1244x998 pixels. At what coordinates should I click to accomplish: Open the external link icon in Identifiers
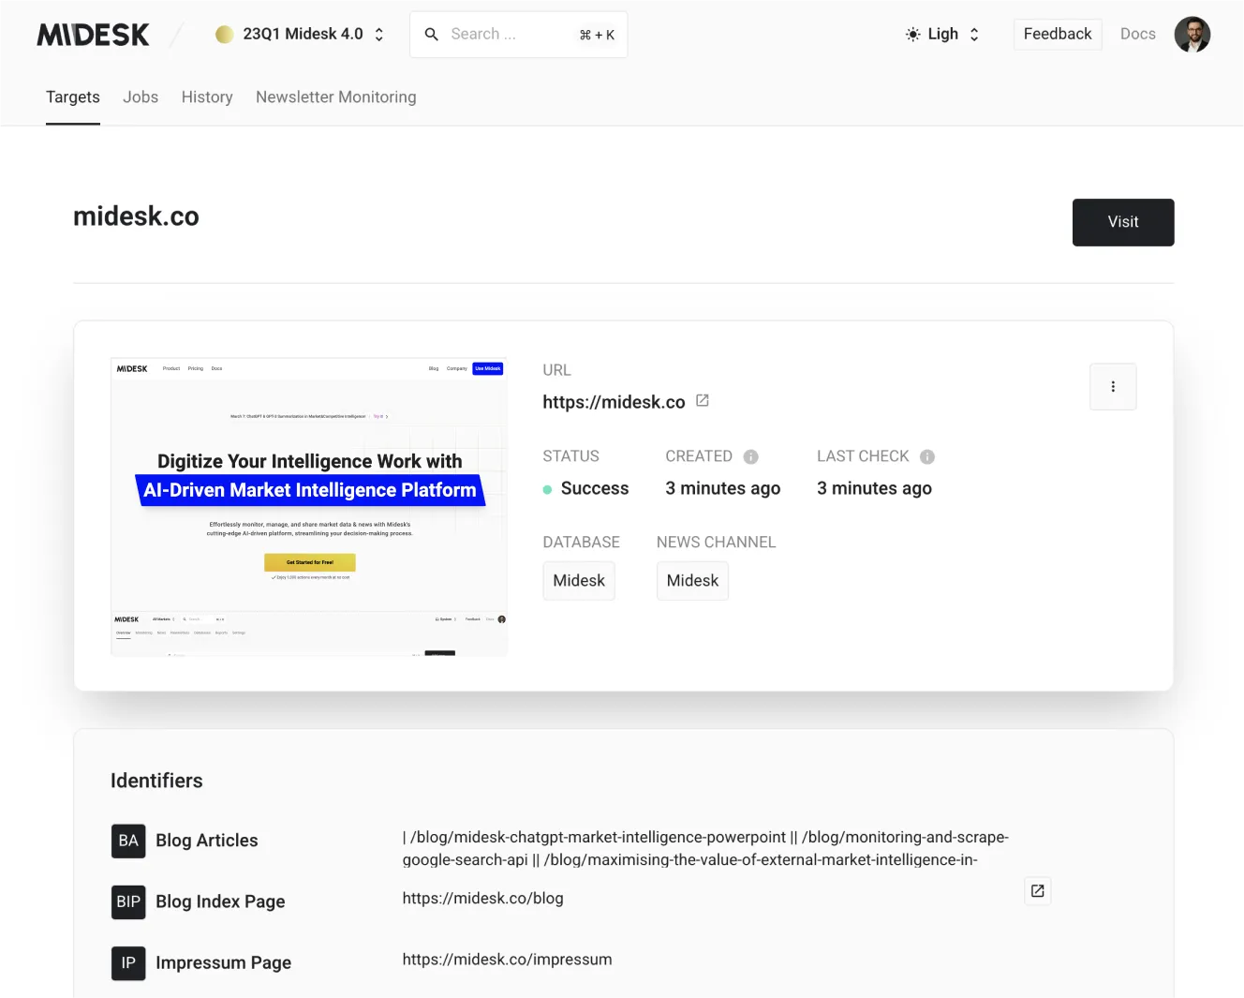[1037, 890]
